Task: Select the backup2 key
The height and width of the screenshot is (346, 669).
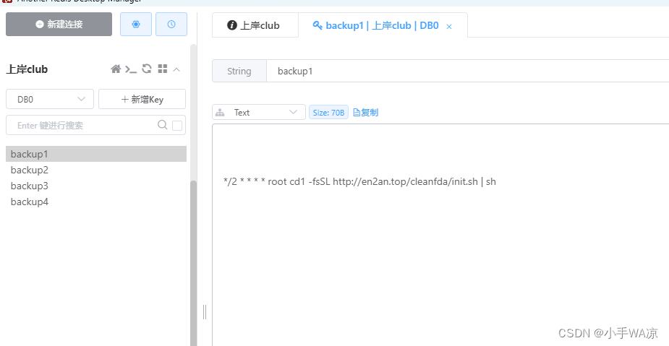Action: 96,170
